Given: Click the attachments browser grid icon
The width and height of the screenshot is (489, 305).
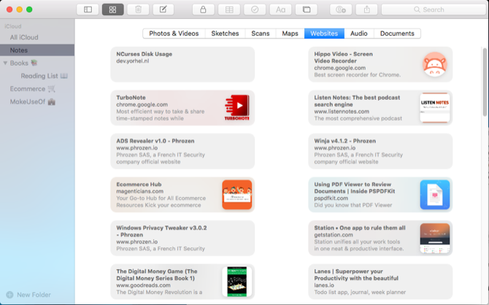Looking at the screenshot, I should point(112,9).
